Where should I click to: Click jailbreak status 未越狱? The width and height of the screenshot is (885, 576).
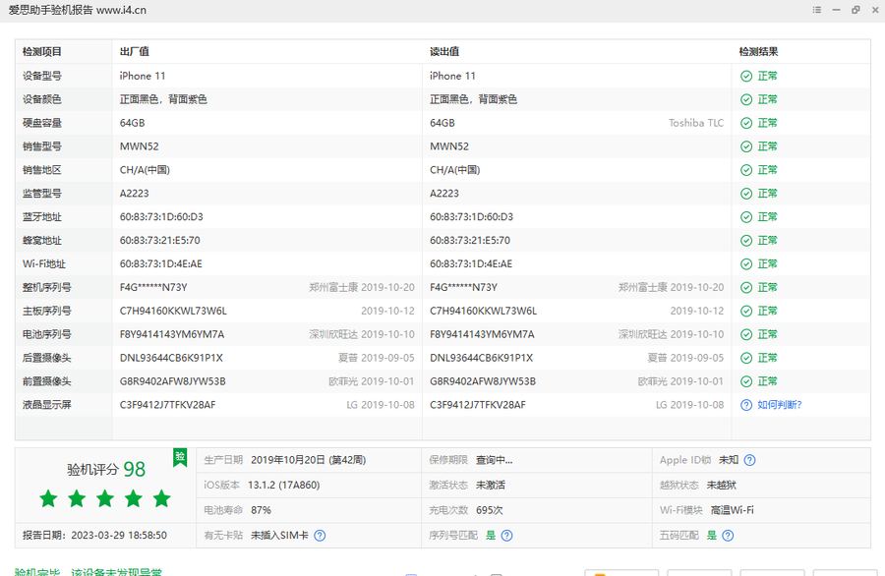[722, 486]
